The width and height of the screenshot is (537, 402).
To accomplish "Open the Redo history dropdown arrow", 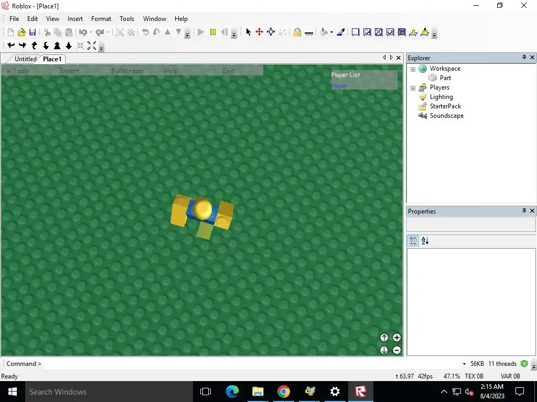I will 108,32.
